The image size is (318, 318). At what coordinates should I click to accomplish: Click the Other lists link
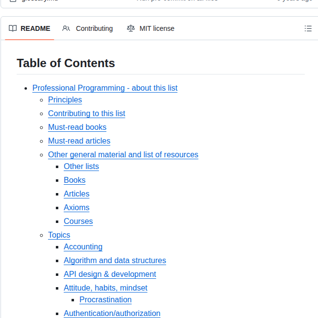pyautogui.click(x=81, y=167)
